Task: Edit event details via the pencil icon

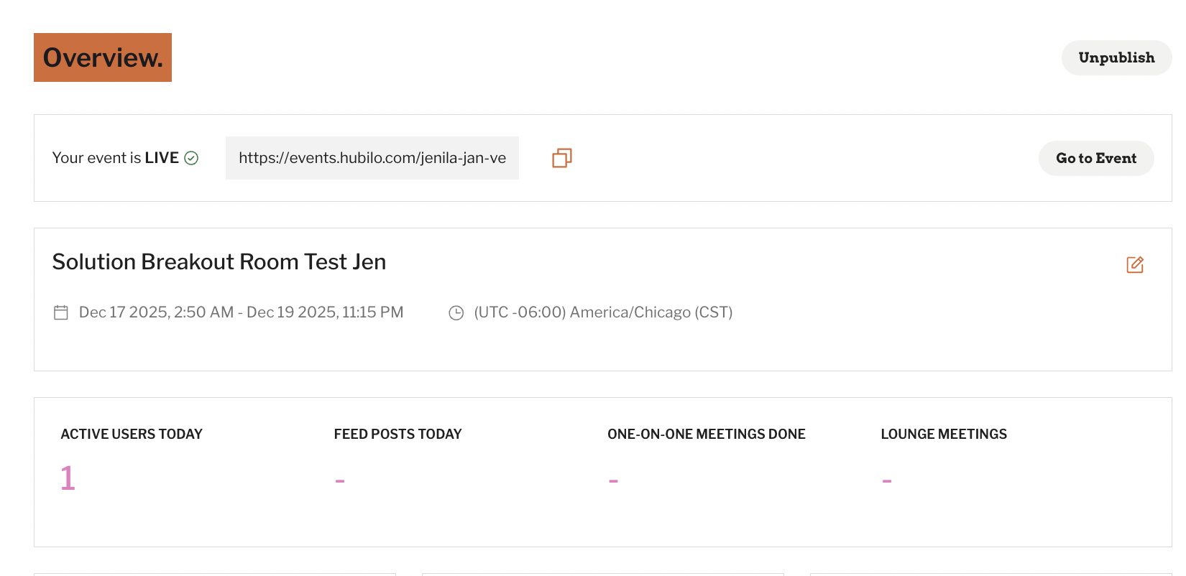Action: pos(1135,264)
